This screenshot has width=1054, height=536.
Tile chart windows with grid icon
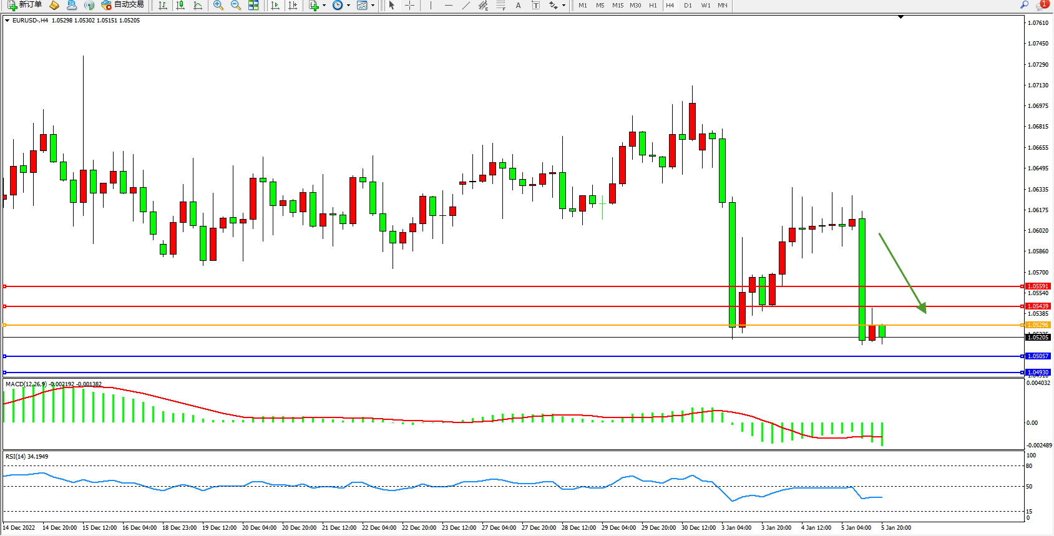click(x=253, y=5)
